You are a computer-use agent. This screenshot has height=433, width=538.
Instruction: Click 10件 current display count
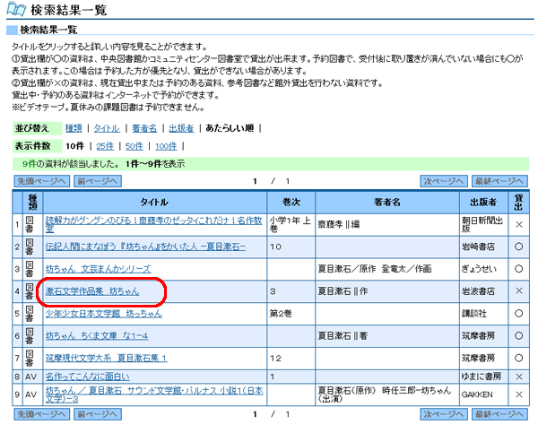coord(74,146)
